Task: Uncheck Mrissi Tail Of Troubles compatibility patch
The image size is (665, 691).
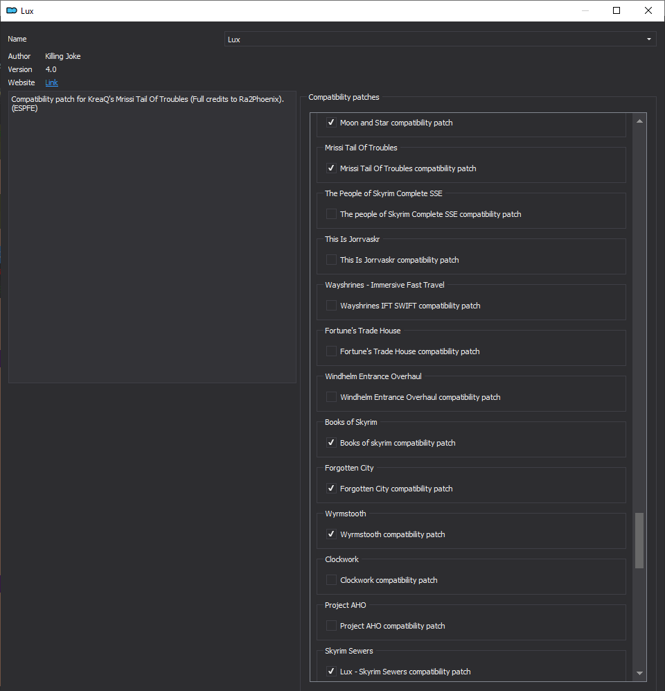Action: [332, 168]
